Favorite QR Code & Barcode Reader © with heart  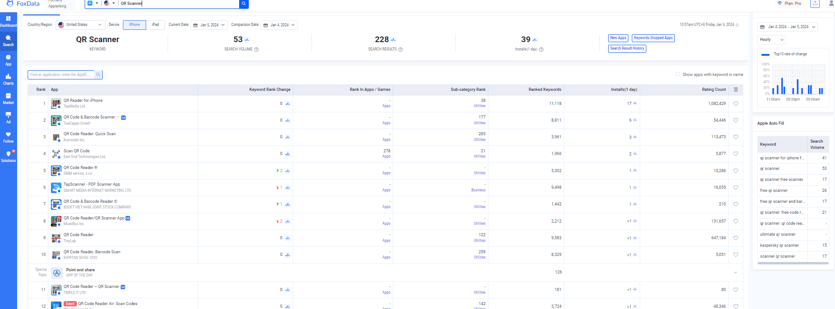pos(736,204)
